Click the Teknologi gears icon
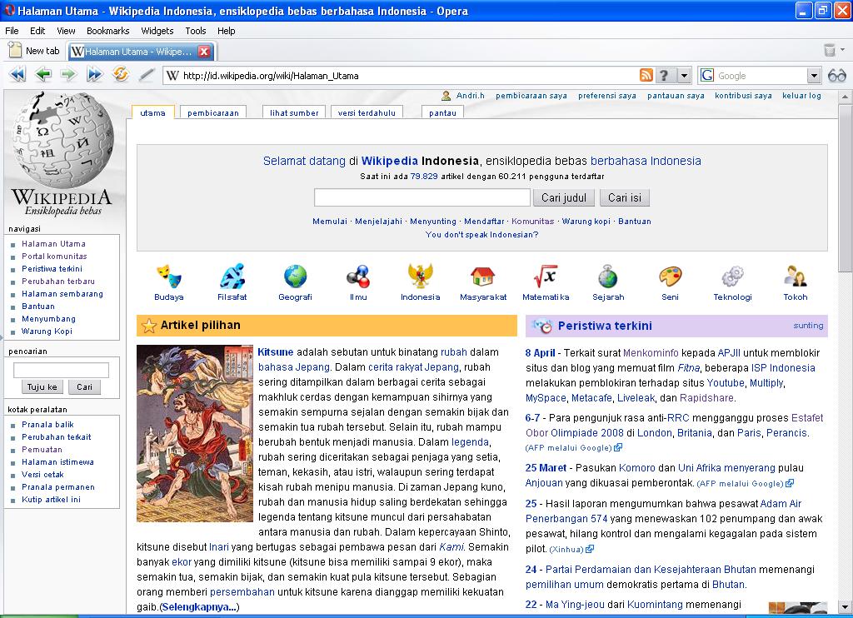The image size is (853, 618). (732, 277)
